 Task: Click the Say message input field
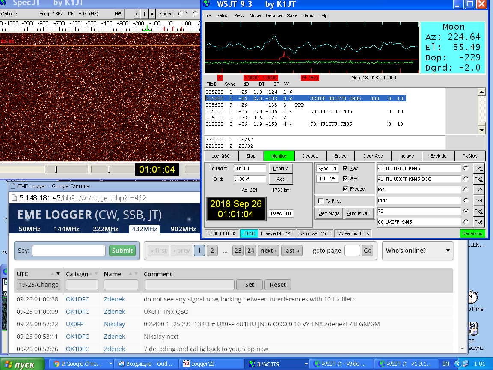pyautogui.click(x=68, y=251)
